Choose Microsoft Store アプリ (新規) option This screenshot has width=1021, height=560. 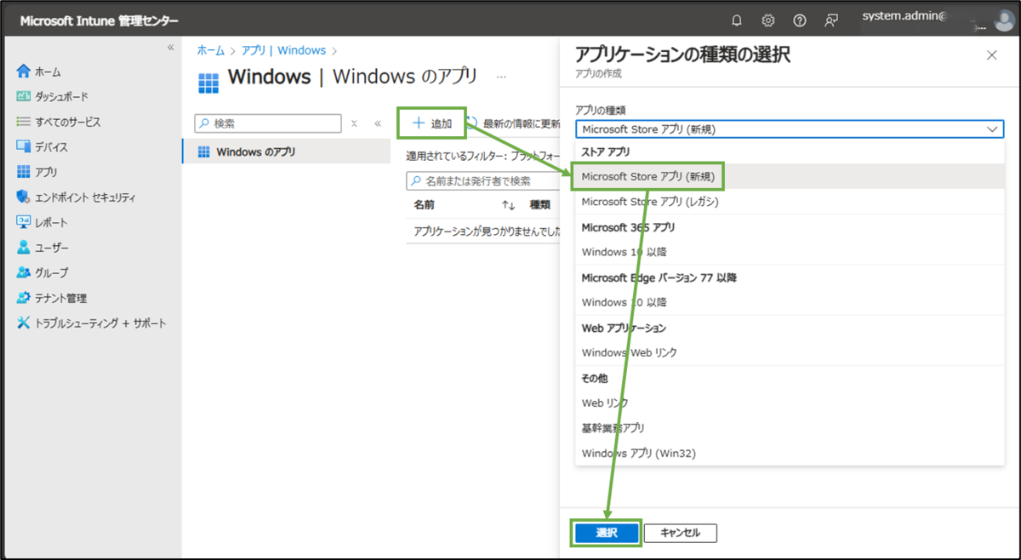pyautogui.click(x=790, y=176)
